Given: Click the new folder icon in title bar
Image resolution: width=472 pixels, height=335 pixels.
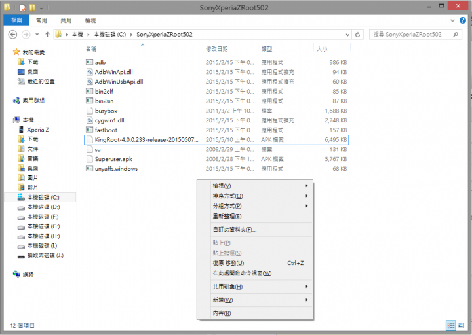Looking at the screenshot, I should point(32,7).
